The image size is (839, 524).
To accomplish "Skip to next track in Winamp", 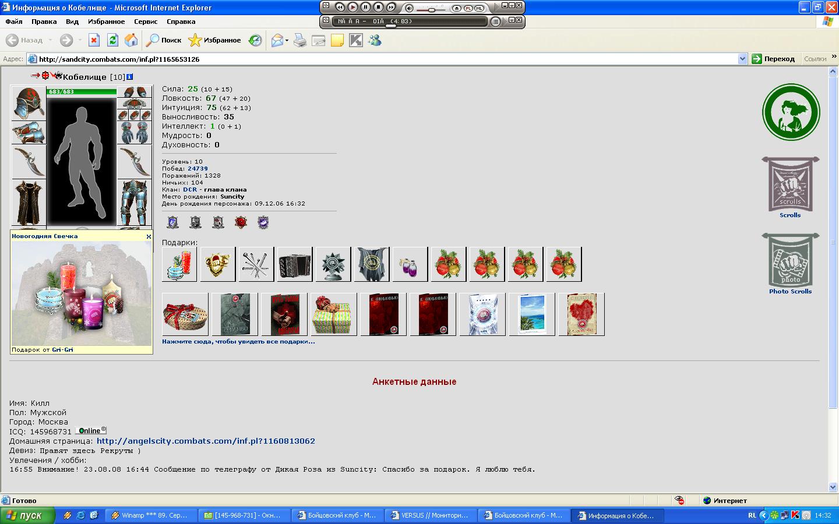I will pyautogui.click(x=392, y=8).
